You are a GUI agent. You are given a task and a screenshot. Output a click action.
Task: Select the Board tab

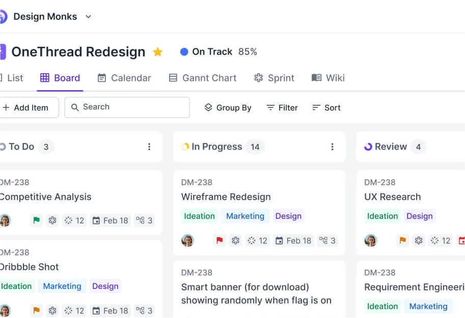point(60,78)
